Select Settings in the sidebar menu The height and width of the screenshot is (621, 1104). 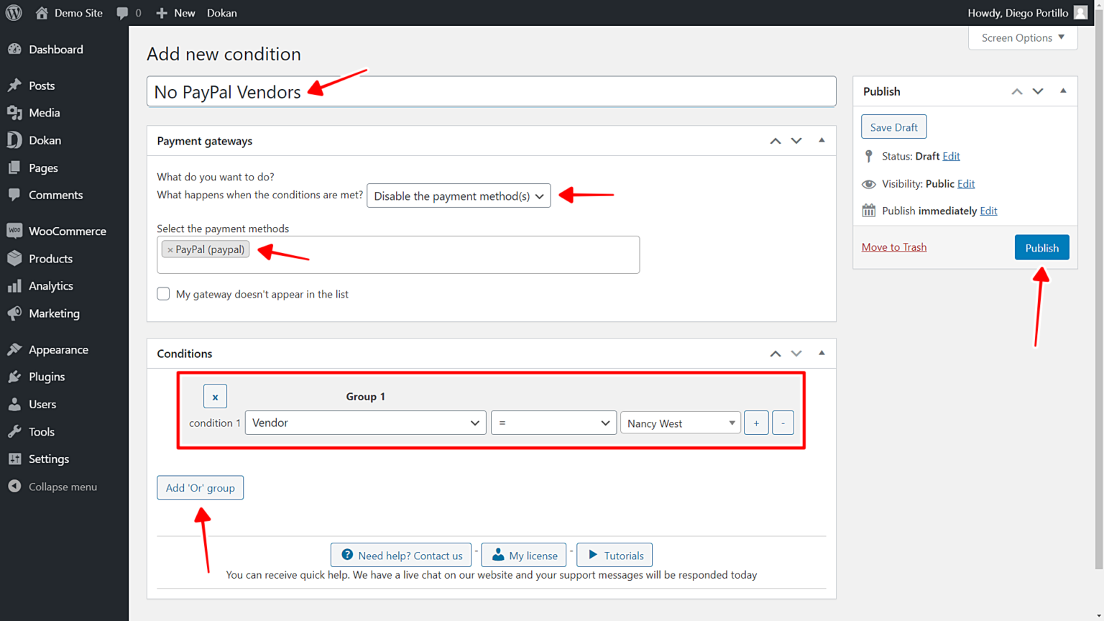48,459
